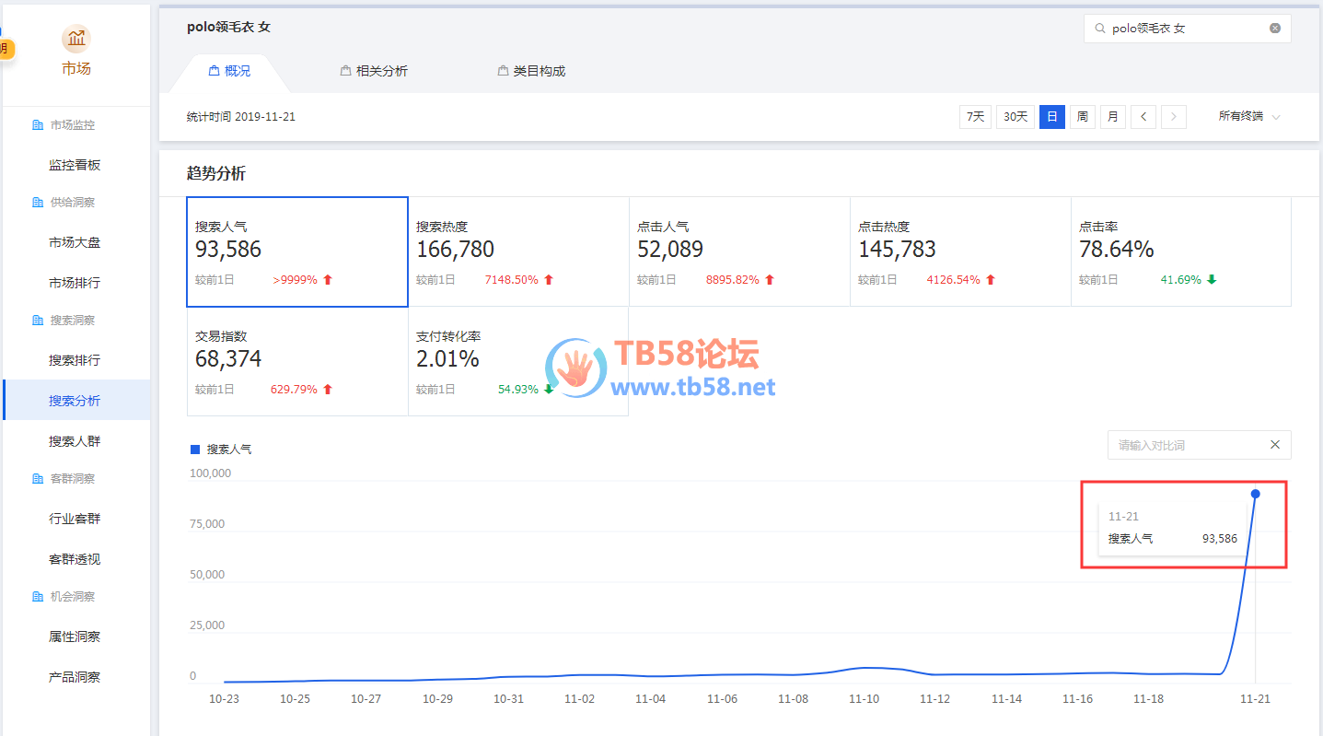Click the 11-21 data point on chart
Image resolution: width=1323 pixels, height=736 pixels.
click(x=1255, y=494)
